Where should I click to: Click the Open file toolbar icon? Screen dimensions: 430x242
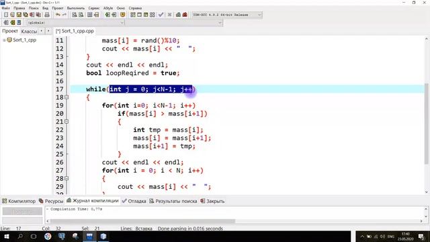click(x=12, y=15)
